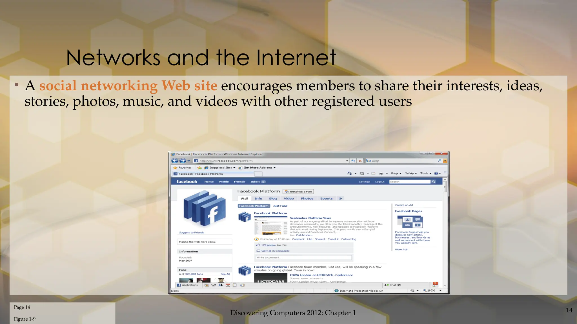This screenshot has height=324, width=577.
Task: Switch to the Info tab
Action: (258, 199)
